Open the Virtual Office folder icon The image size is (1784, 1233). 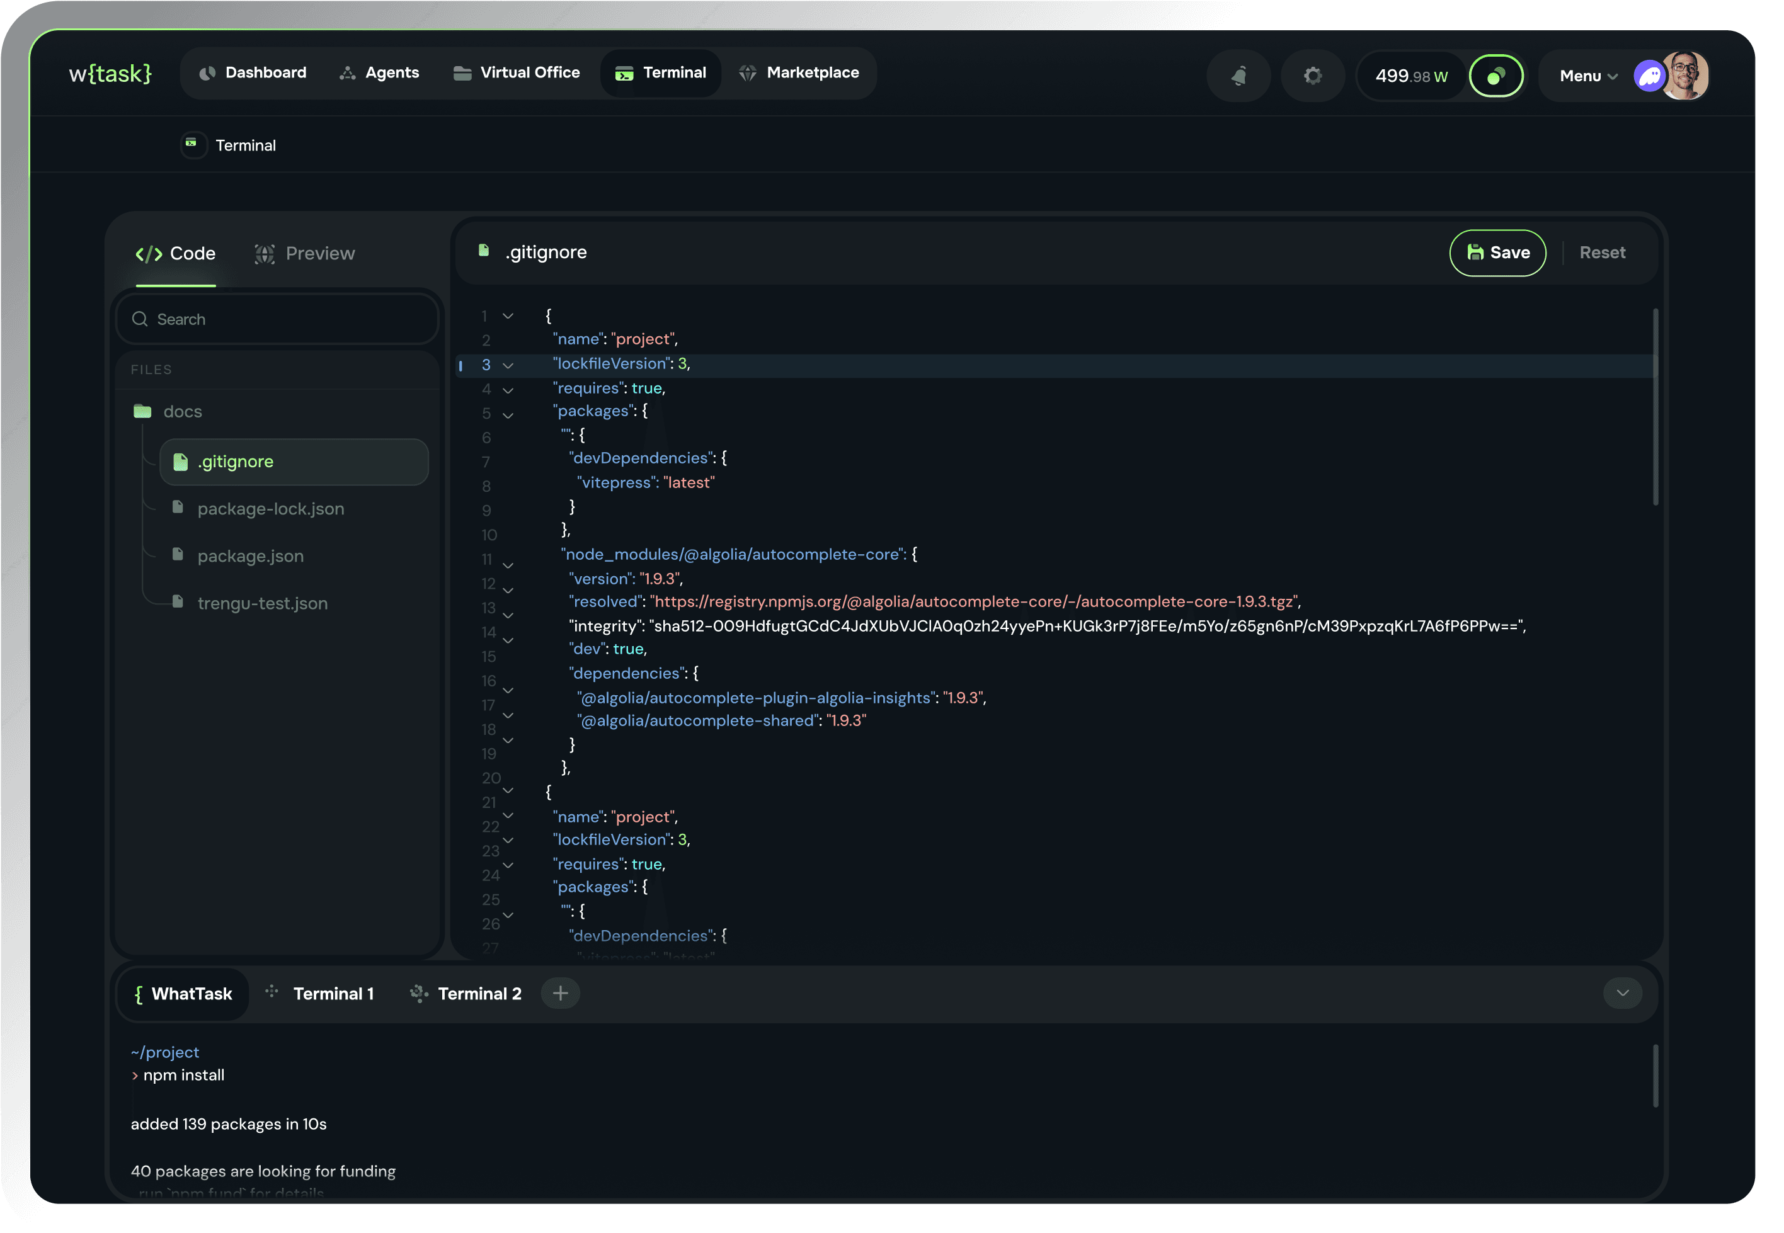tap(462, 72)
